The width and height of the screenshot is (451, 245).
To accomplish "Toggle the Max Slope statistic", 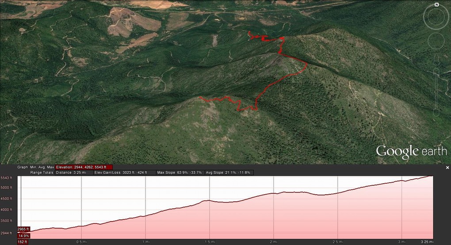I will tap(179, 172).
